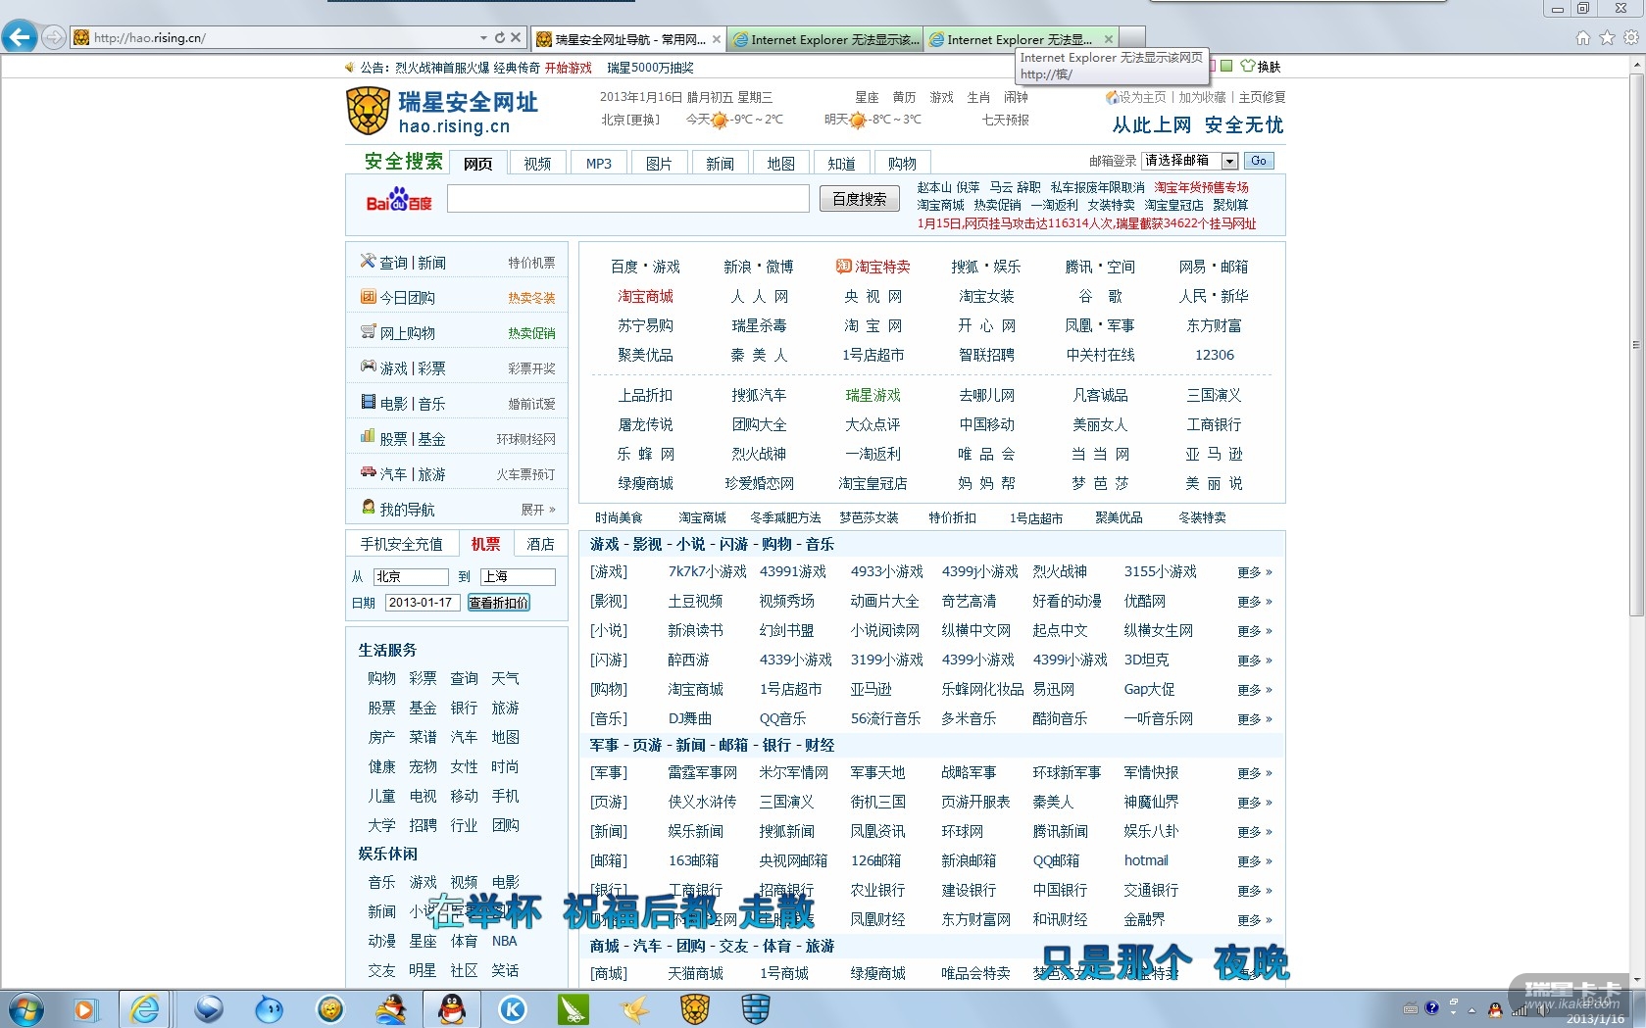The image size is (1646, 1028).
Task: Click the Baidu logo beside the search box
Action: click(x=399, y=199)
